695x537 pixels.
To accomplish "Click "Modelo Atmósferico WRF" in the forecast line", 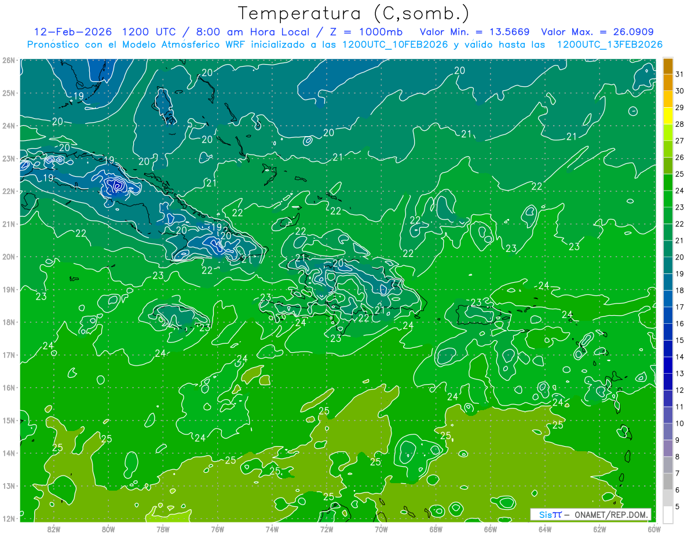I will click(184, 45).
